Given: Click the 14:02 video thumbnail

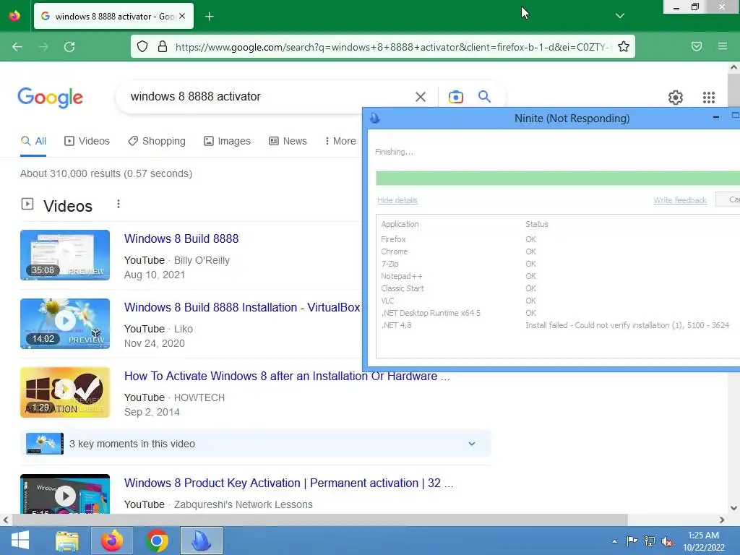Looking at the screenshot, I should [x=65, y=324].
